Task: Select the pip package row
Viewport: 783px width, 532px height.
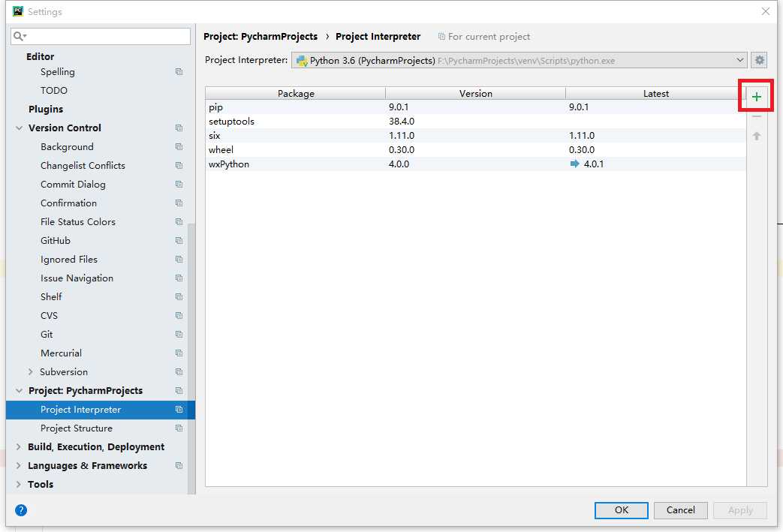Action: coord(475,107)
